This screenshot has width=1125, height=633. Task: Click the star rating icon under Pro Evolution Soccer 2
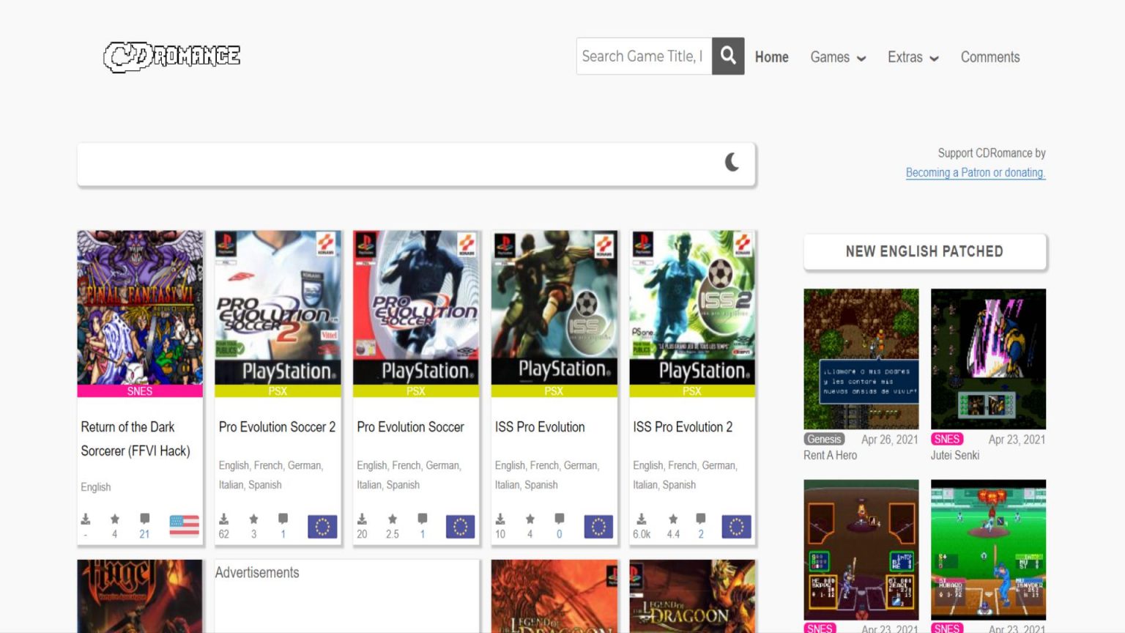(253, 519)
